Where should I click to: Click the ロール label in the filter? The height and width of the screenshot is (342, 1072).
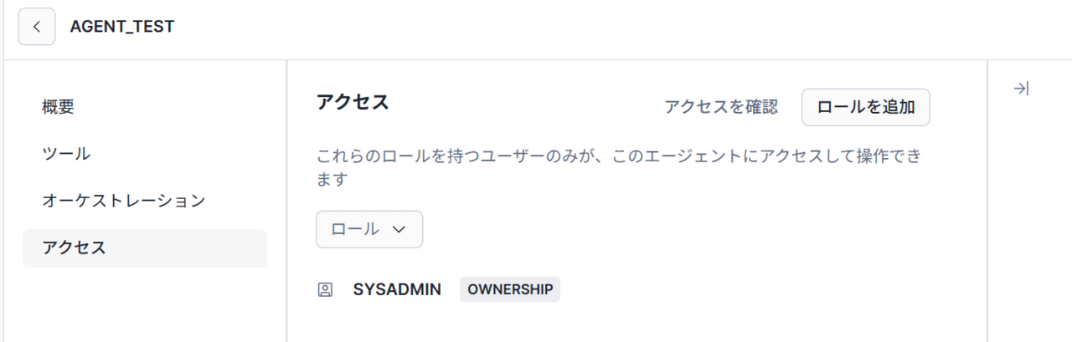pyautogui.click(x=355, y=229)
